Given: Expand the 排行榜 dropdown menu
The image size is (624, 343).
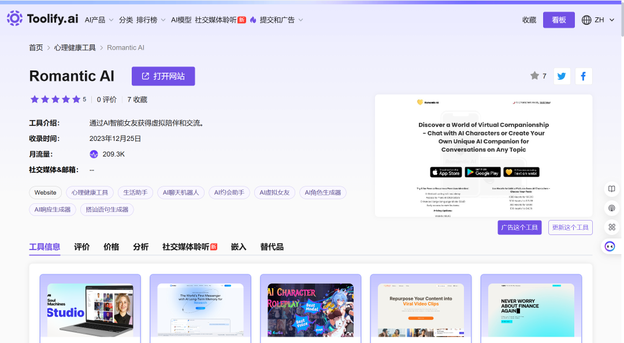Looking at the screenshot, I should [151, 20].
